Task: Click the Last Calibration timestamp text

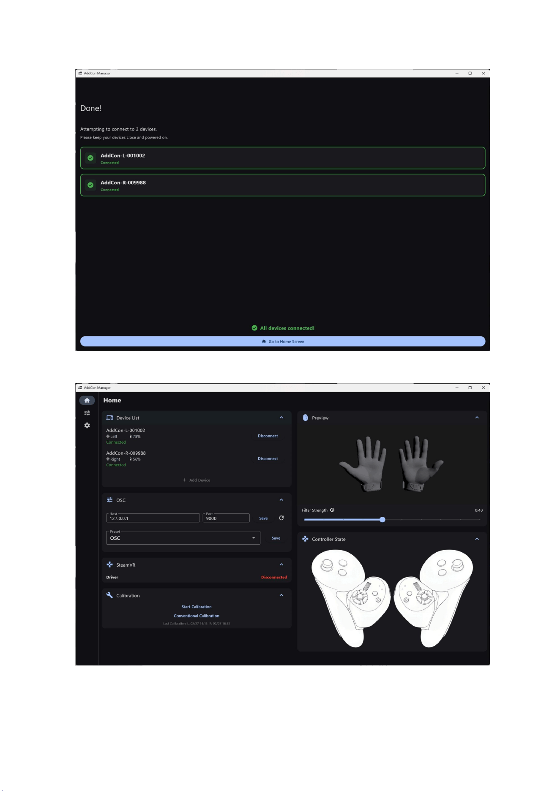Action: pos(197,624)
